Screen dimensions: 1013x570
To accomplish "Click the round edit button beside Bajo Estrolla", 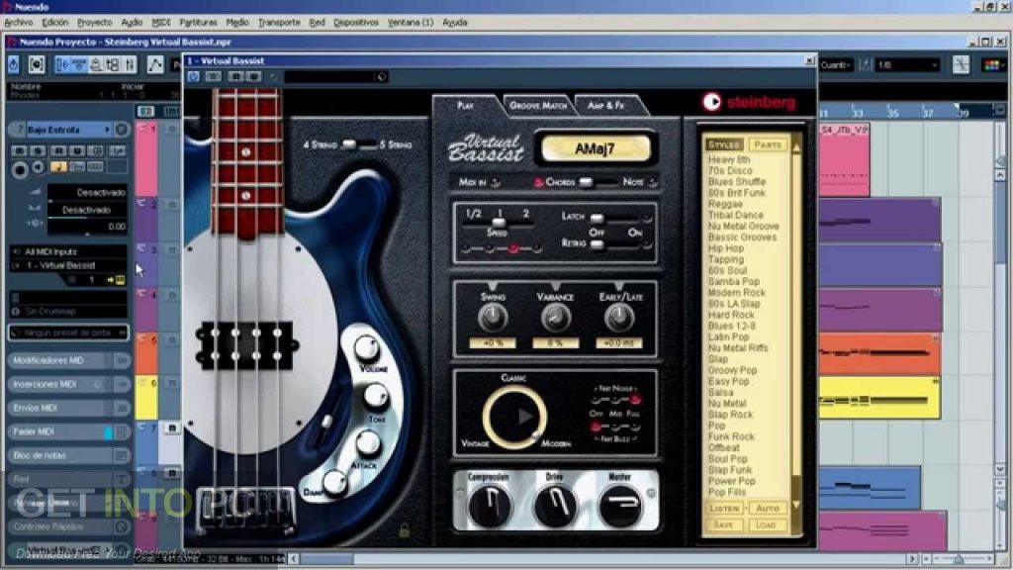I will [122, 130].
